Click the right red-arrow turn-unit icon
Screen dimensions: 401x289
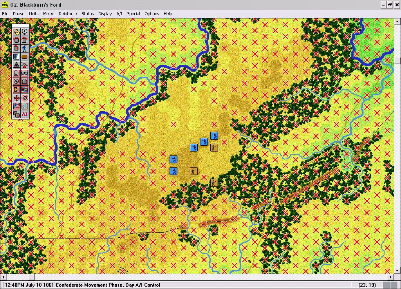pos(25,40)
